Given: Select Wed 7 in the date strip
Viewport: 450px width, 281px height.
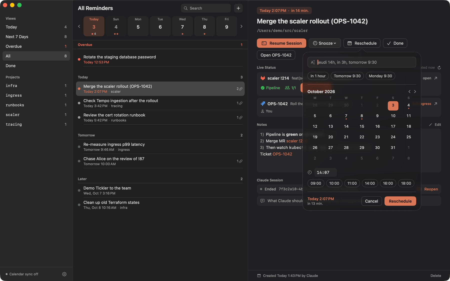Looking at the screenshot, I should click(182, 26).
